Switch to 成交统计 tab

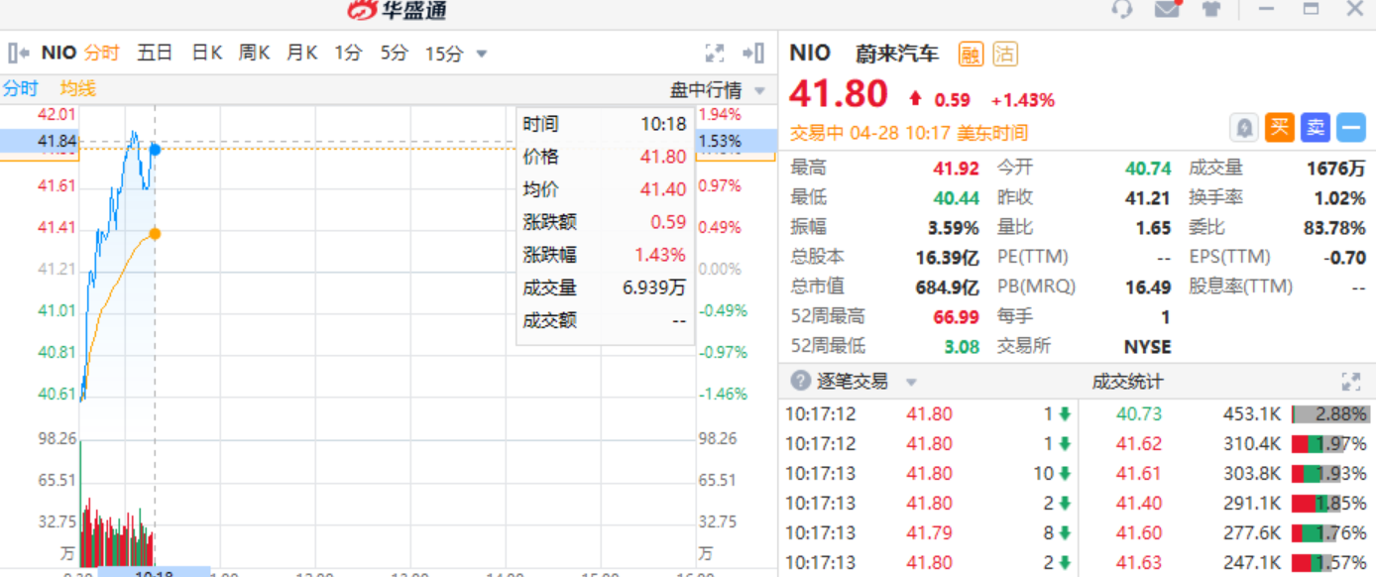tap(1127, 382)
